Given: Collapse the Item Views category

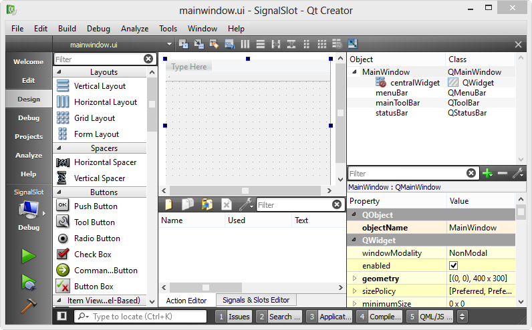Looking at the screenshot, I should 59,300.
